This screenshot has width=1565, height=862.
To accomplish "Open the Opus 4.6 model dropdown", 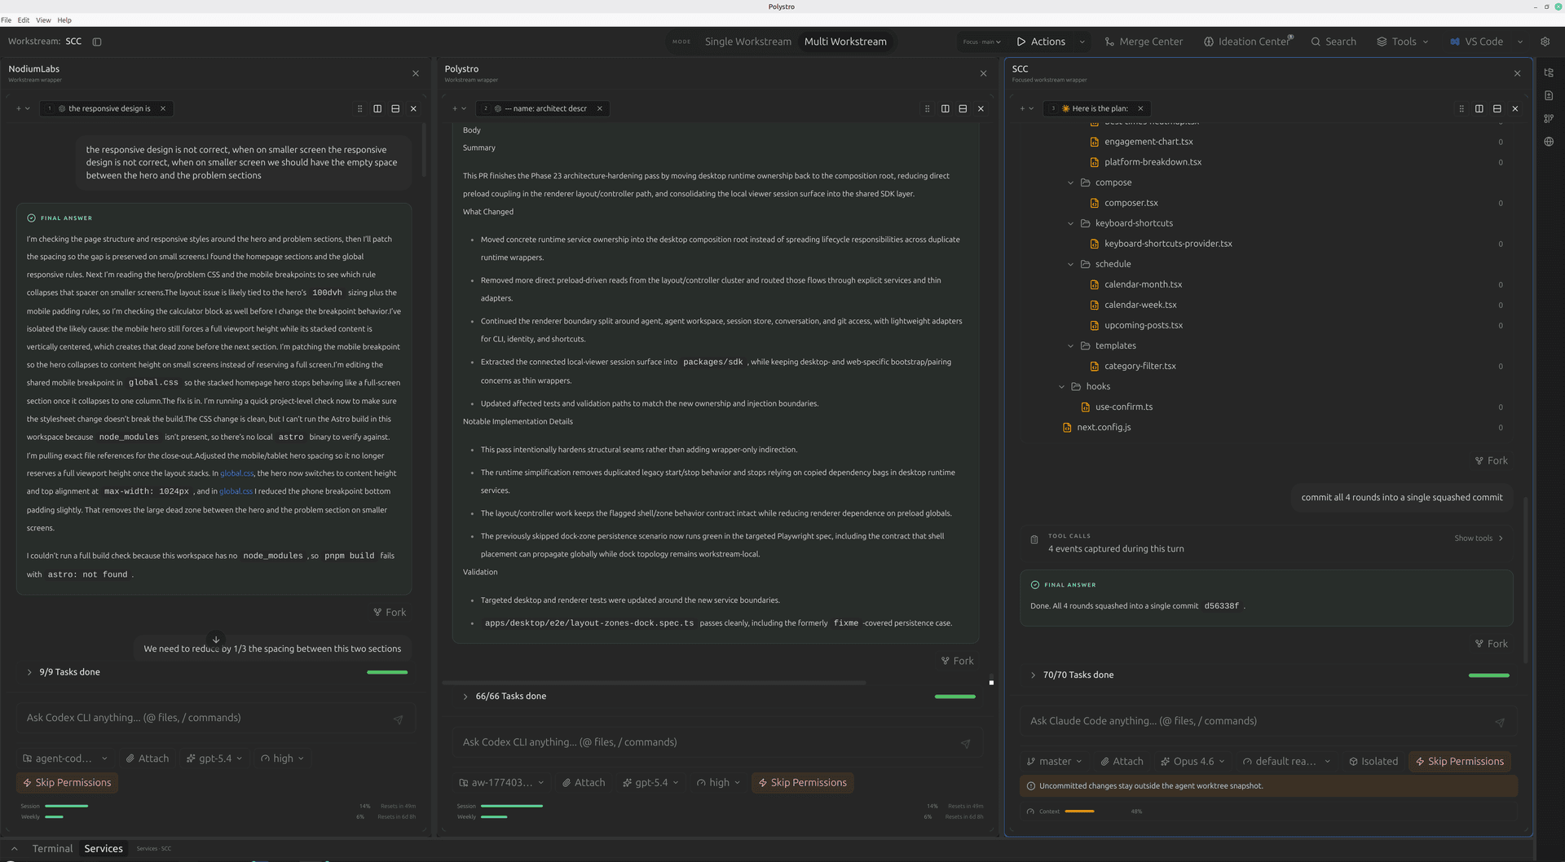I will pos(1193,762).
